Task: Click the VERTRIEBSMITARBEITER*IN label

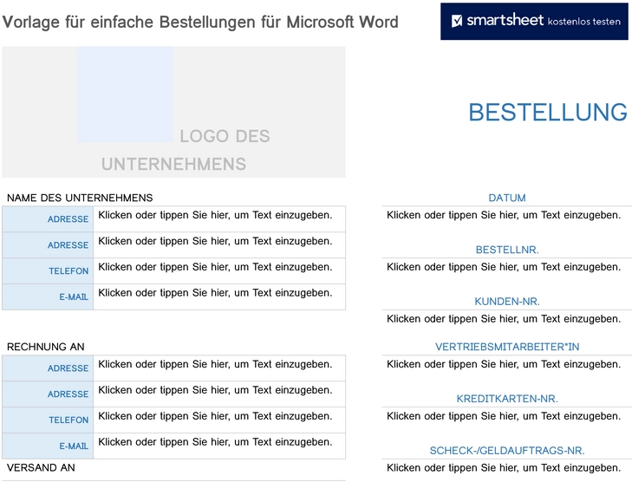Action: 507,347
